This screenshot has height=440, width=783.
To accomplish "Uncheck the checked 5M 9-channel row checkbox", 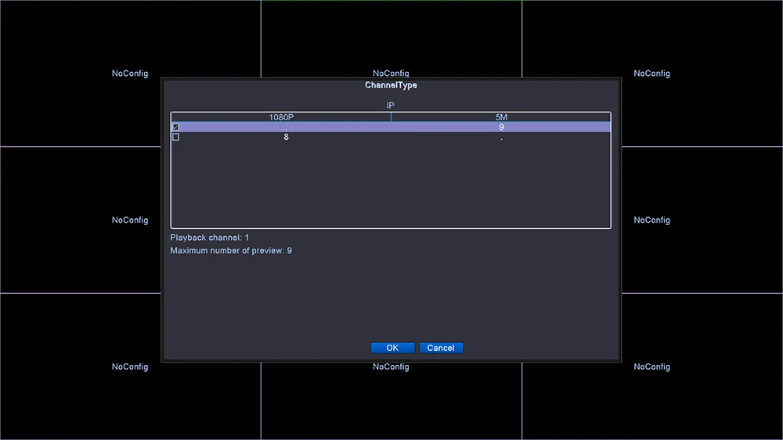I will point(175,127).
